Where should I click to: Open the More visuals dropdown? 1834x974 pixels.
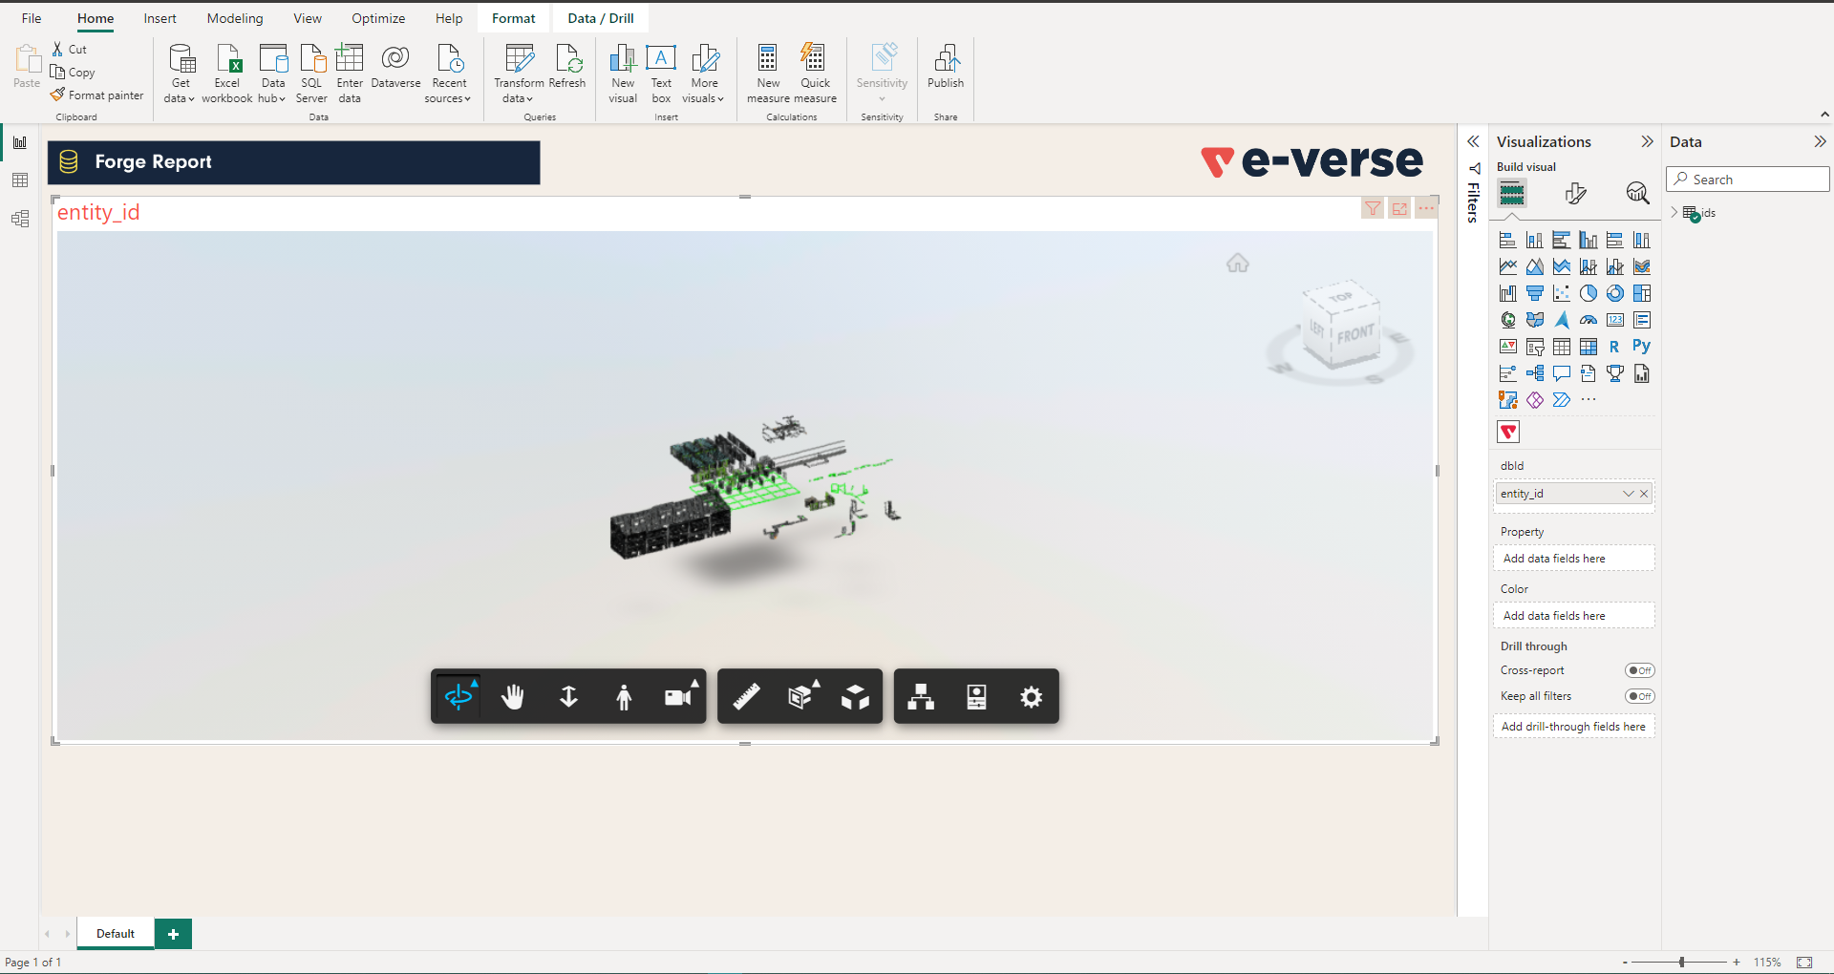point(704,75)
